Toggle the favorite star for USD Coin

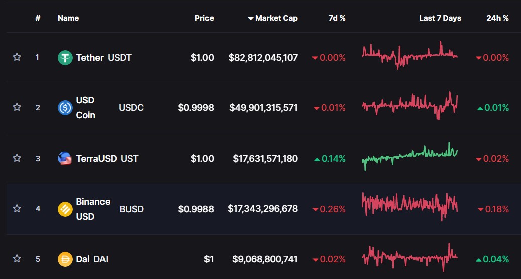[17, 107]
